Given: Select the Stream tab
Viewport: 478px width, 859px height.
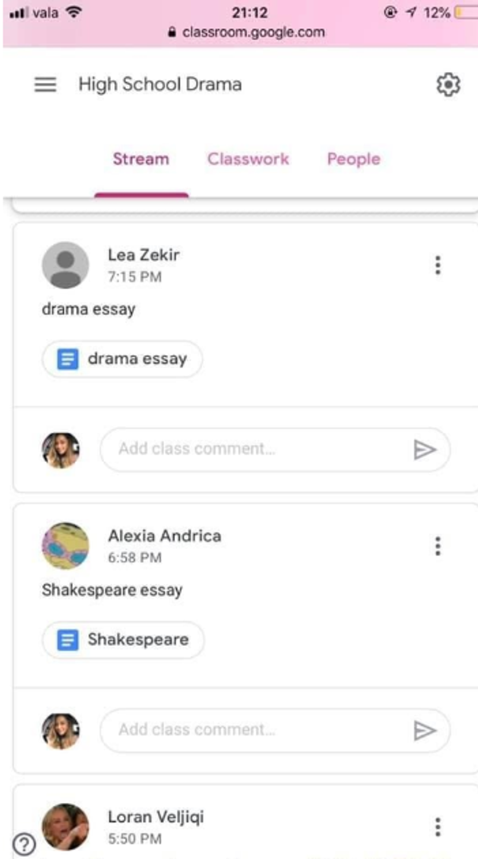Looking at the screenshot, I should (141, 159).
